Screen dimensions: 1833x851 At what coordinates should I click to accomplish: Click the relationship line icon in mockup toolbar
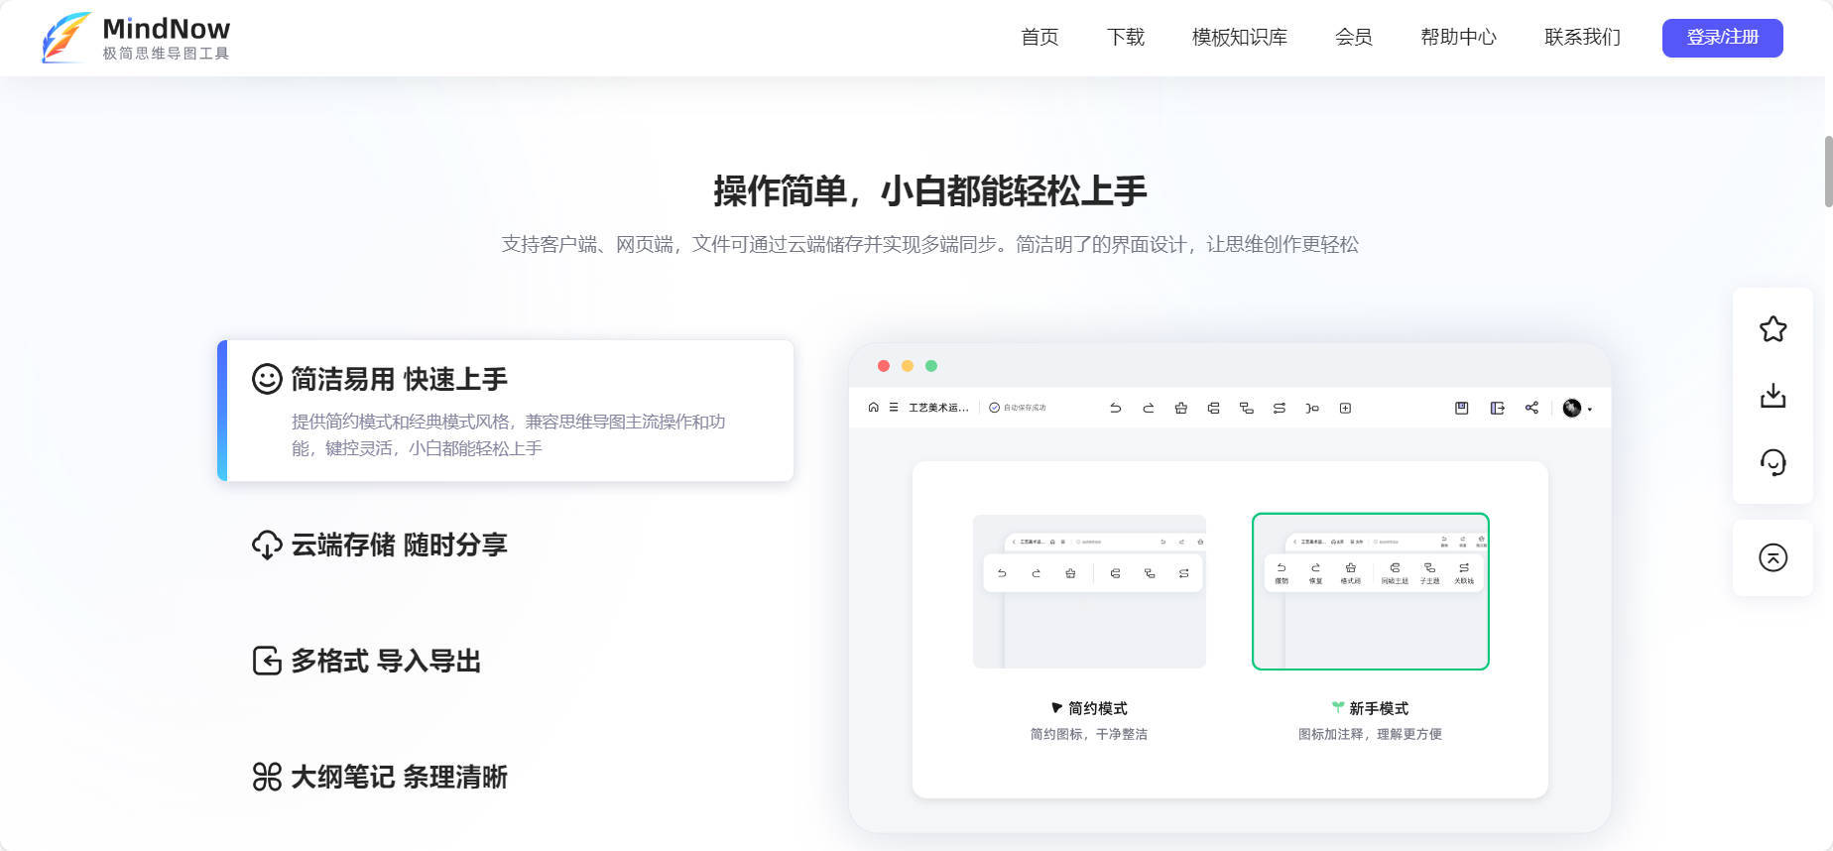1280,408
